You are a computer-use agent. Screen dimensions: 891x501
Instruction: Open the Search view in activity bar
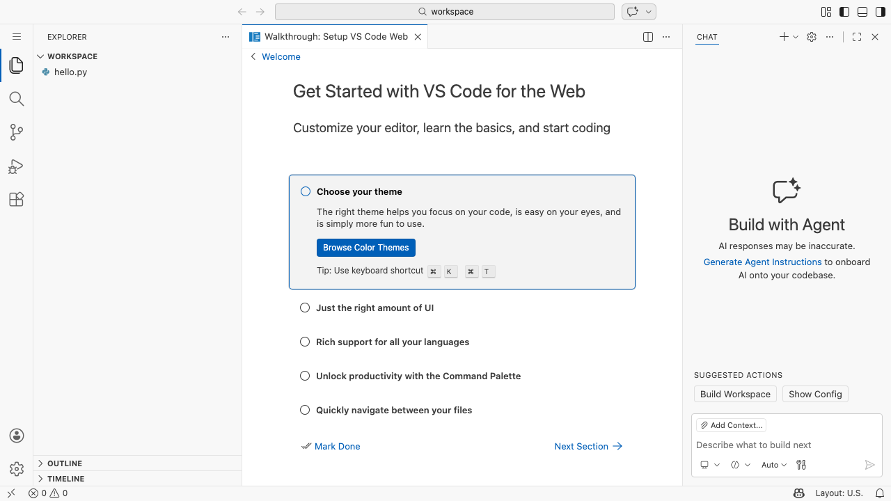17,99
